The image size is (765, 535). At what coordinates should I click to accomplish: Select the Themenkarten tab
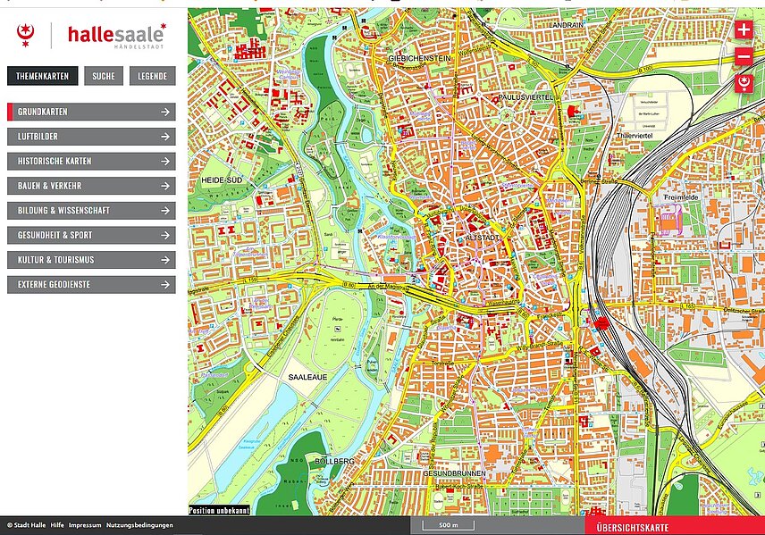pos(43,77)
